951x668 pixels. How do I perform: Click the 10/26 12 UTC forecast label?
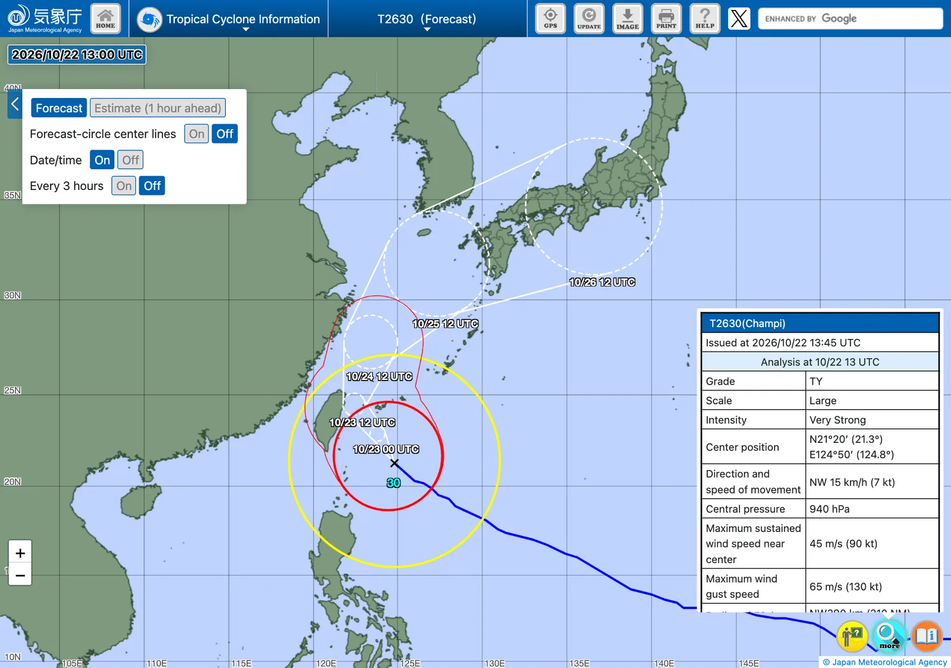point(602,282)
